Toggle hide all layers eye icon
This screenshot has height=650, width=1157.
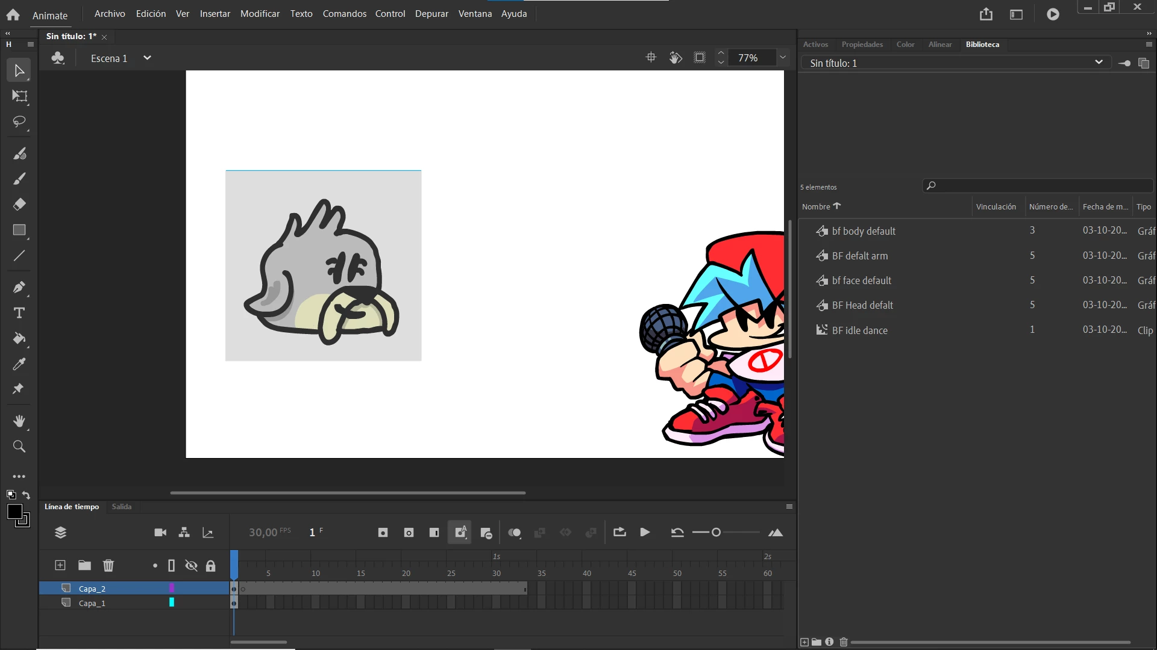(191, 566)
